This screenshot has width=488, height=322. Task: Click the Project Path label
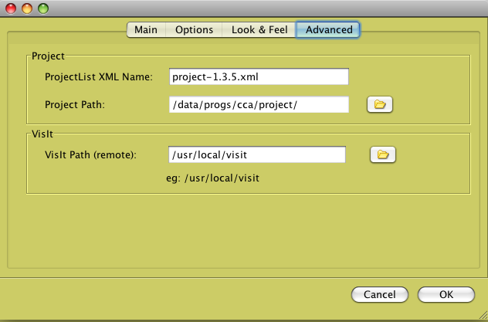click(75, 105)
